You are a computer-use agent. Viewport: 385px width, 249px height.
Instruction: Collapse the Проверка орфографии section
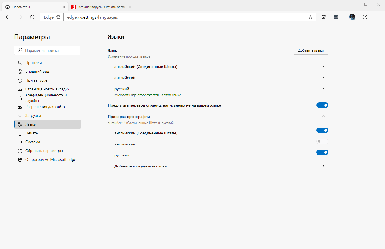tap(323, 116)
